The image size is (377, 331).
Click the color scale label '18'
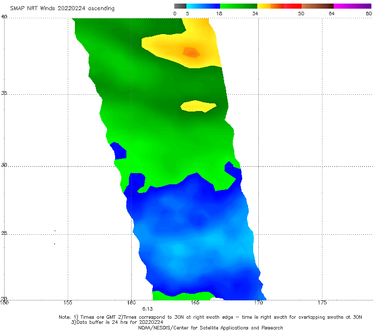[x=219, y=14]
